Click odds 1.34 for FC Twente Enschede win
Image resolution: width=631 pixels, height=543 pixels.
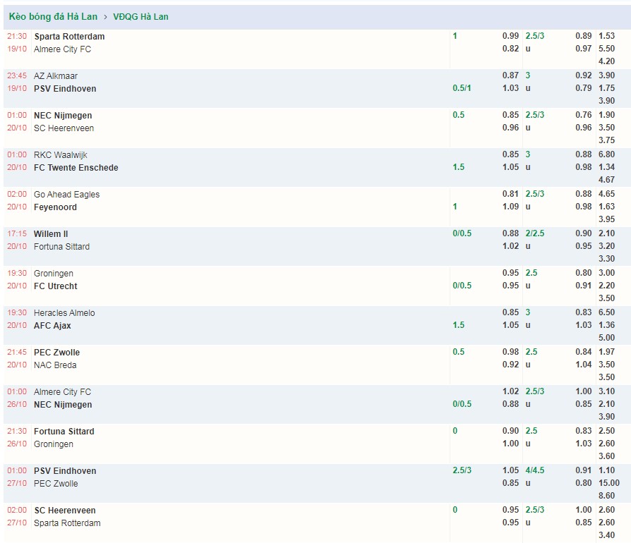click(606, 167)
